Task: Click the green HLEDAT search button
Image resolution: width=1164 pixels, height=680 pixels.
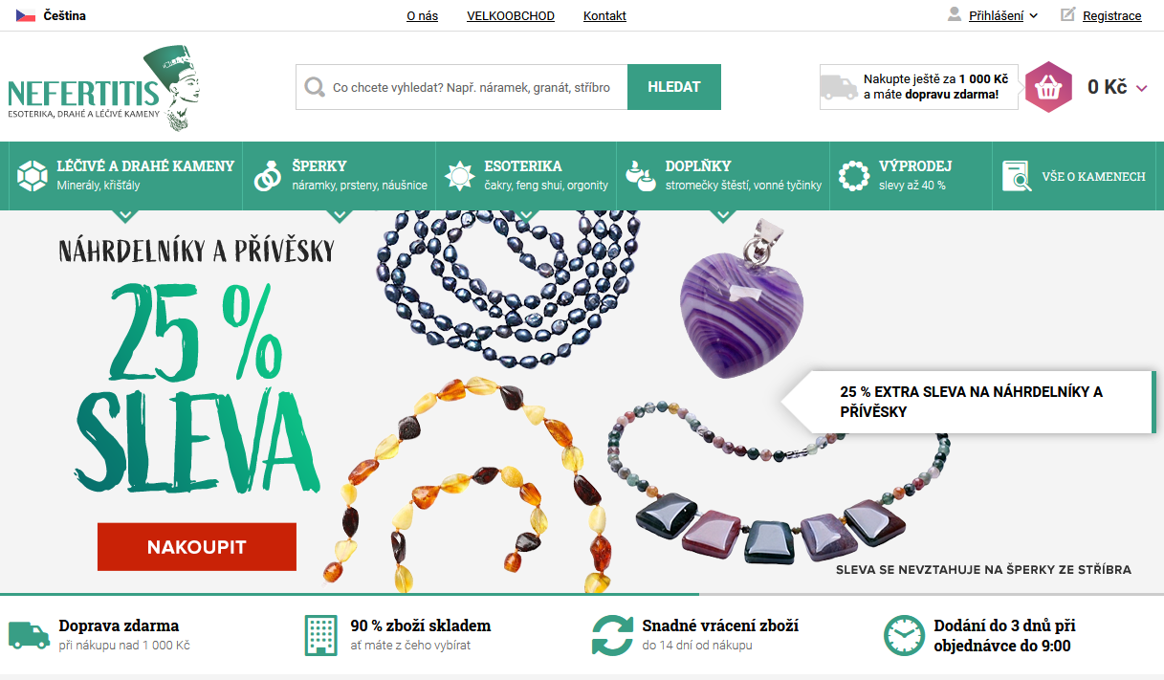Action: 674,87
